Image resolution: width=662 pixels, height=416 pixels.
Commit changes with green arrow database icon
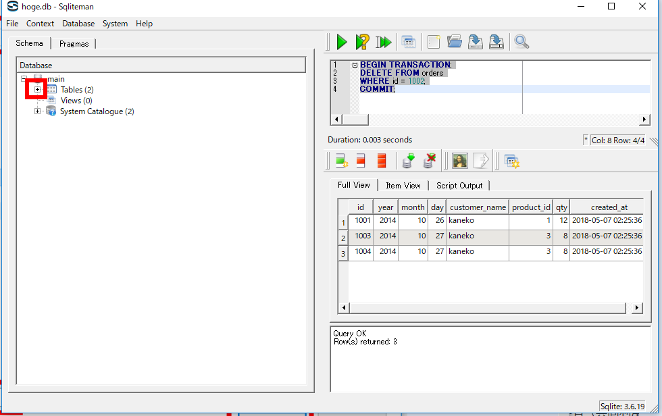tap(408, 161)
